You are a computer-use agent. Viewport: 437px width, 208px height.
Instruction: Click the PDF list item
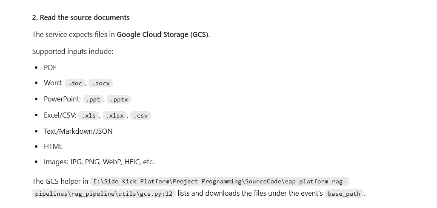50,67
